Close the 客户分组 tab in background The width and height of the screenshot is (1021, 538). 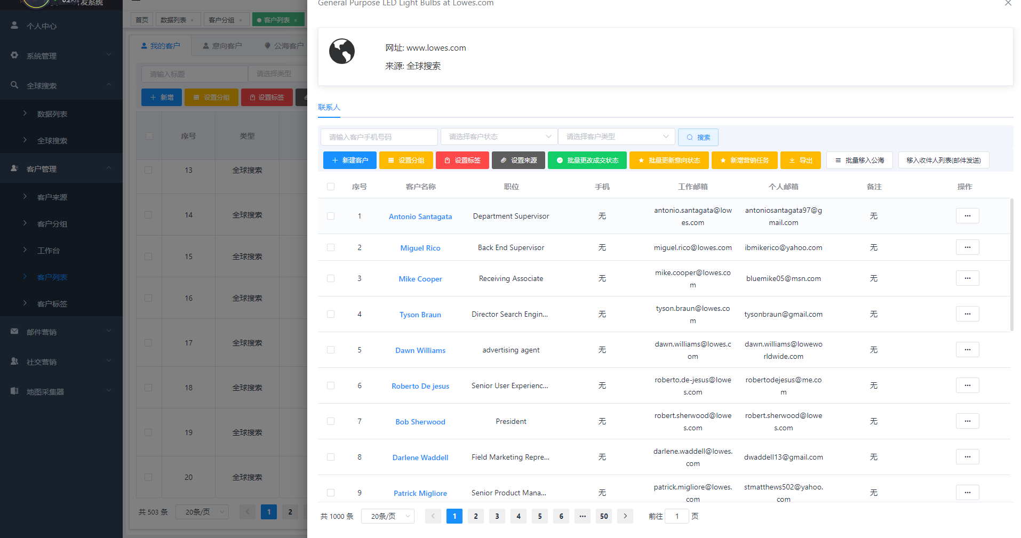(241, 20)
